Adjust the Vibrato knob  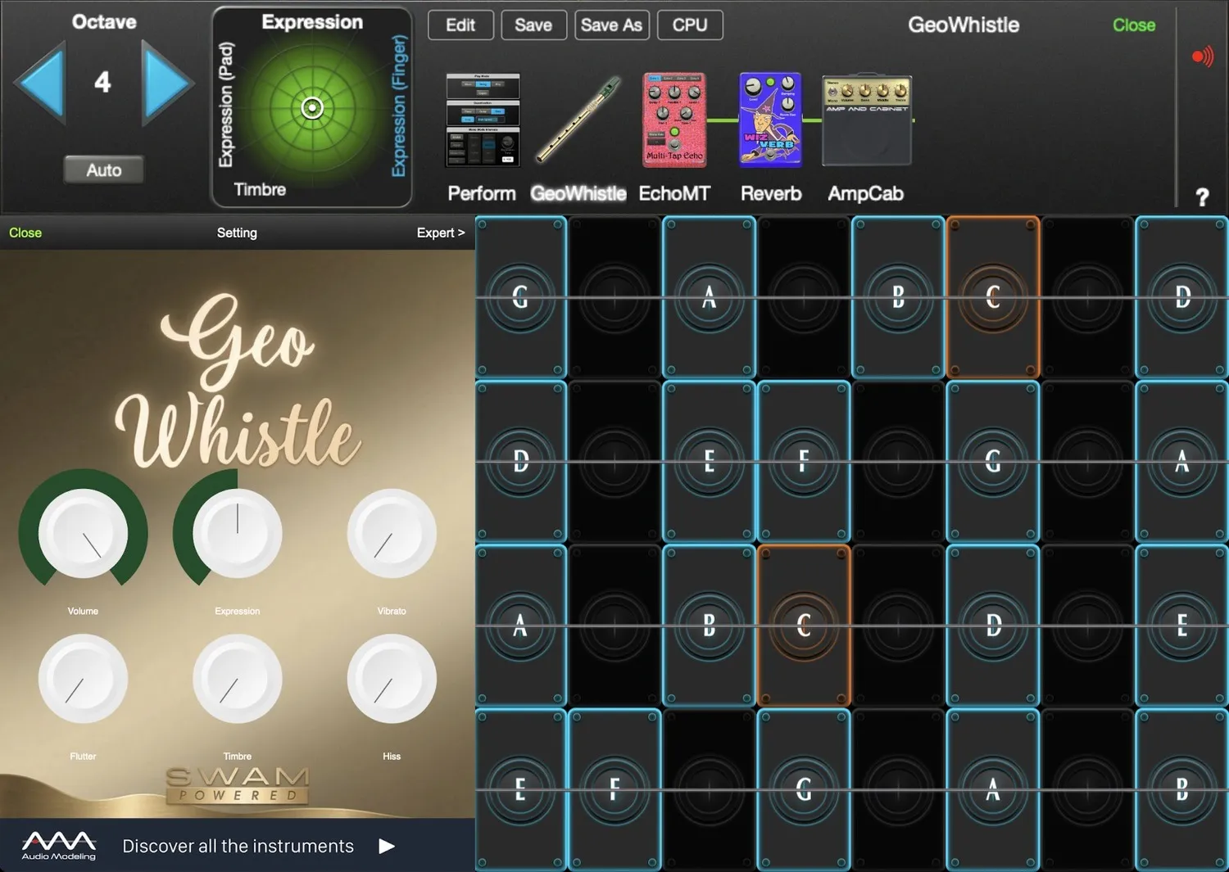pos(392,533)
